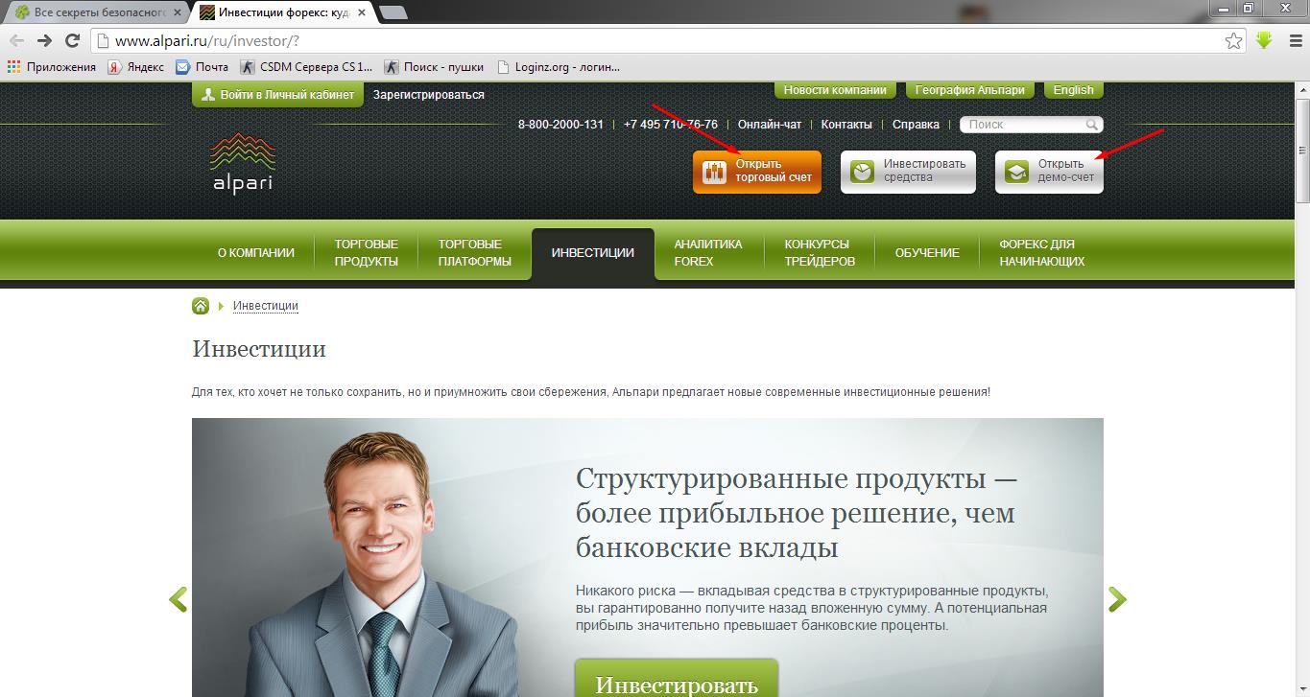The width and height of the screenshot is (1310, 697).
Task: Open the Справка link
Action: coord(916,125)
